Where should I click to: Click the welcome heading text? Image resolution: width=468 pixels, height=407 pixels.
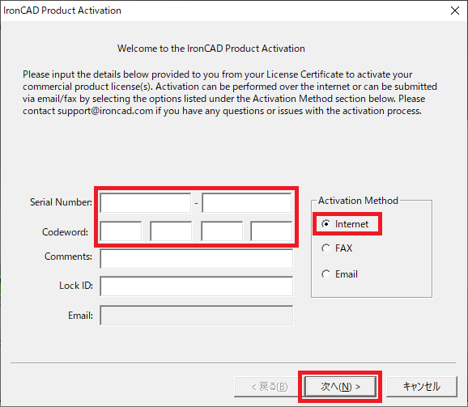pos(211,49)
